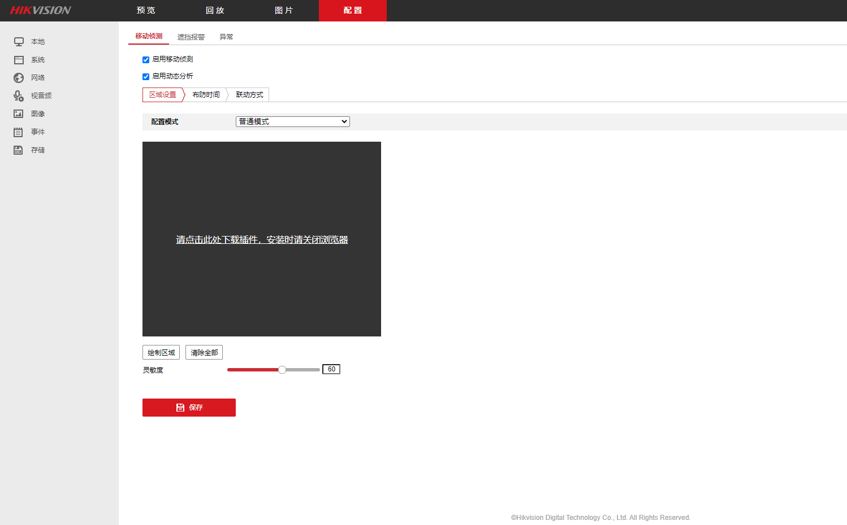Click the Hikvision copyright footer text
The width and height of the screenshot is (847, 525).
[x=600, y=518]
